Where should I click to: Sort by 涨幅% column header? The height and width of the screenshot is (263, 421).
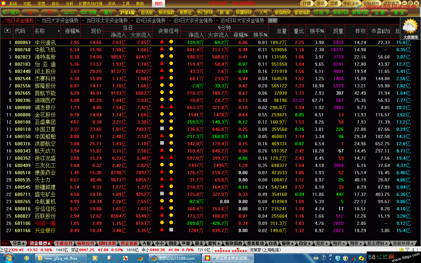72,31
